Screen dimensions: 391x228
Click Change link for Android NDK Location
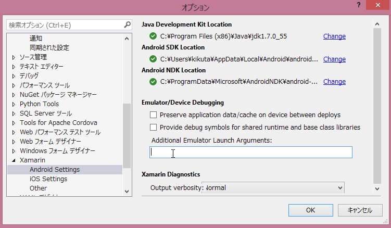[334, 82]
